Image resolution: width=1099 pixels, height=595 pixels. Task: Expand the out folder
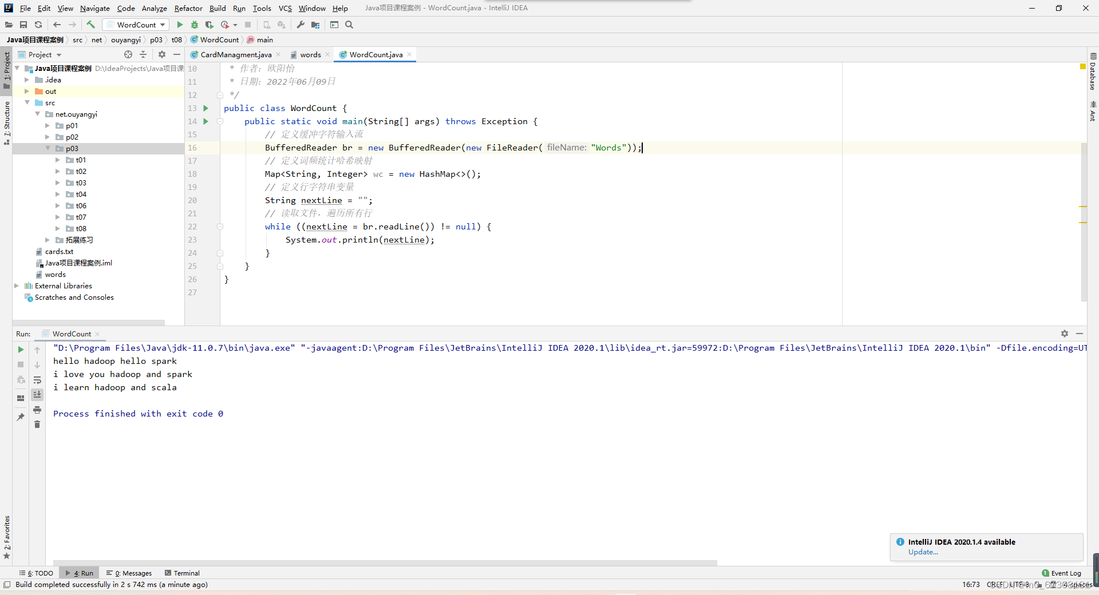(x=27, y=92)
